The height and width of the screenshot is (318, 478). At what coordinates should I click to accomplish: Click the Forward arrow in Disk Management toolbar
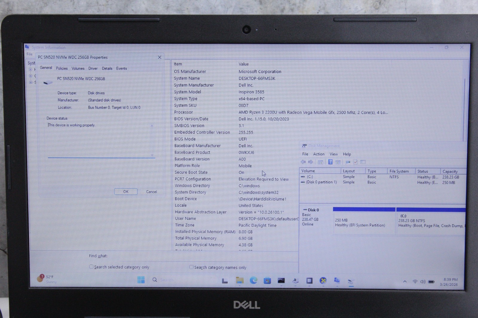pos(311,162)
